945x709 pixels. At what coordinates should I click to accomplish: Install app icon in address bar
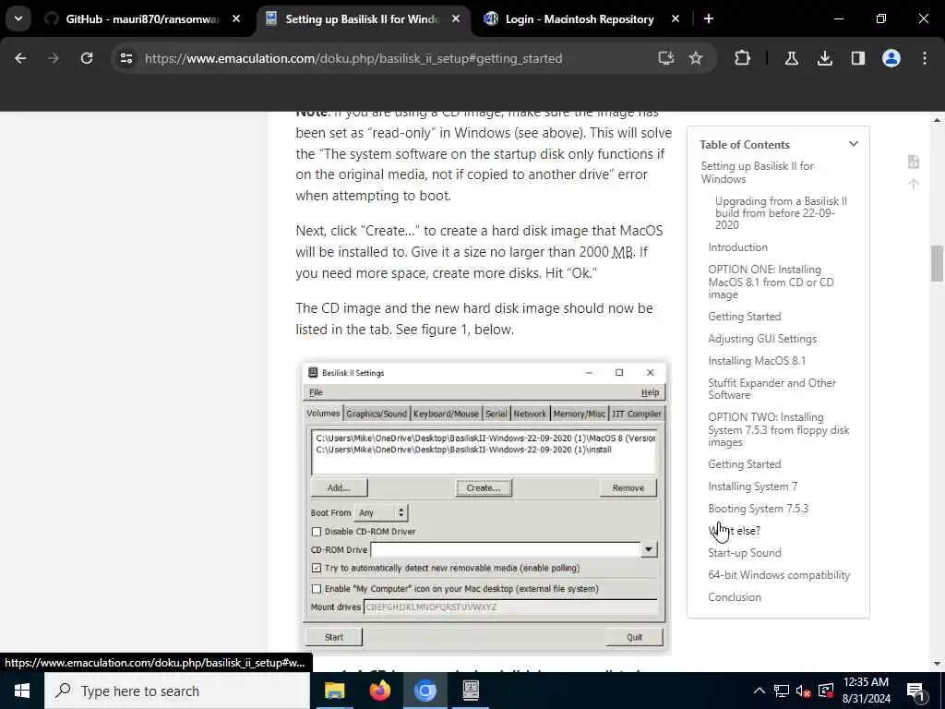[x=666, y=58]
